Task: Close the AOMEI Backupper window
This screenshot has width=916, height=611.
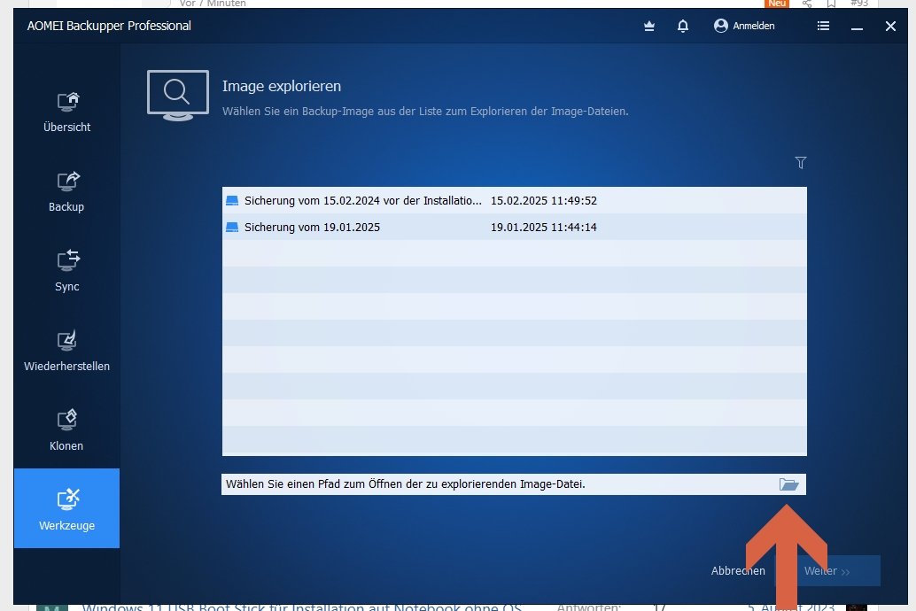Action: click(x=890, y=27)
